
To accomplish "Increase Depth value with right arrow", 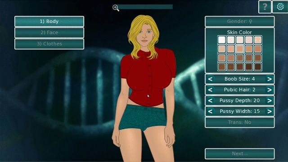I will pyautogui.click(x=269, y=101).
